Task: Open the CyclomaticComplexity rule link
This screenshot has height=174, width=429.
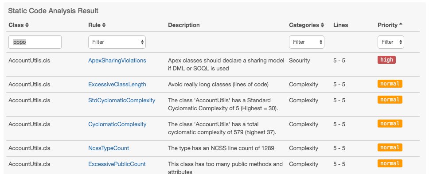Action: coord(117,124)
